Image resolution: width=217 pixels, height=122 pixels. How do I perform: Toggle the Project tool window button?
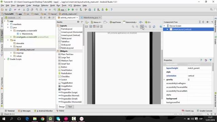tap(2, 35)
